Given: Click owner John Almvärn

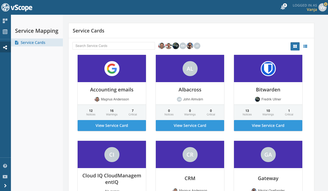Looking at the screenshot, I should click(x=193, y=99).
